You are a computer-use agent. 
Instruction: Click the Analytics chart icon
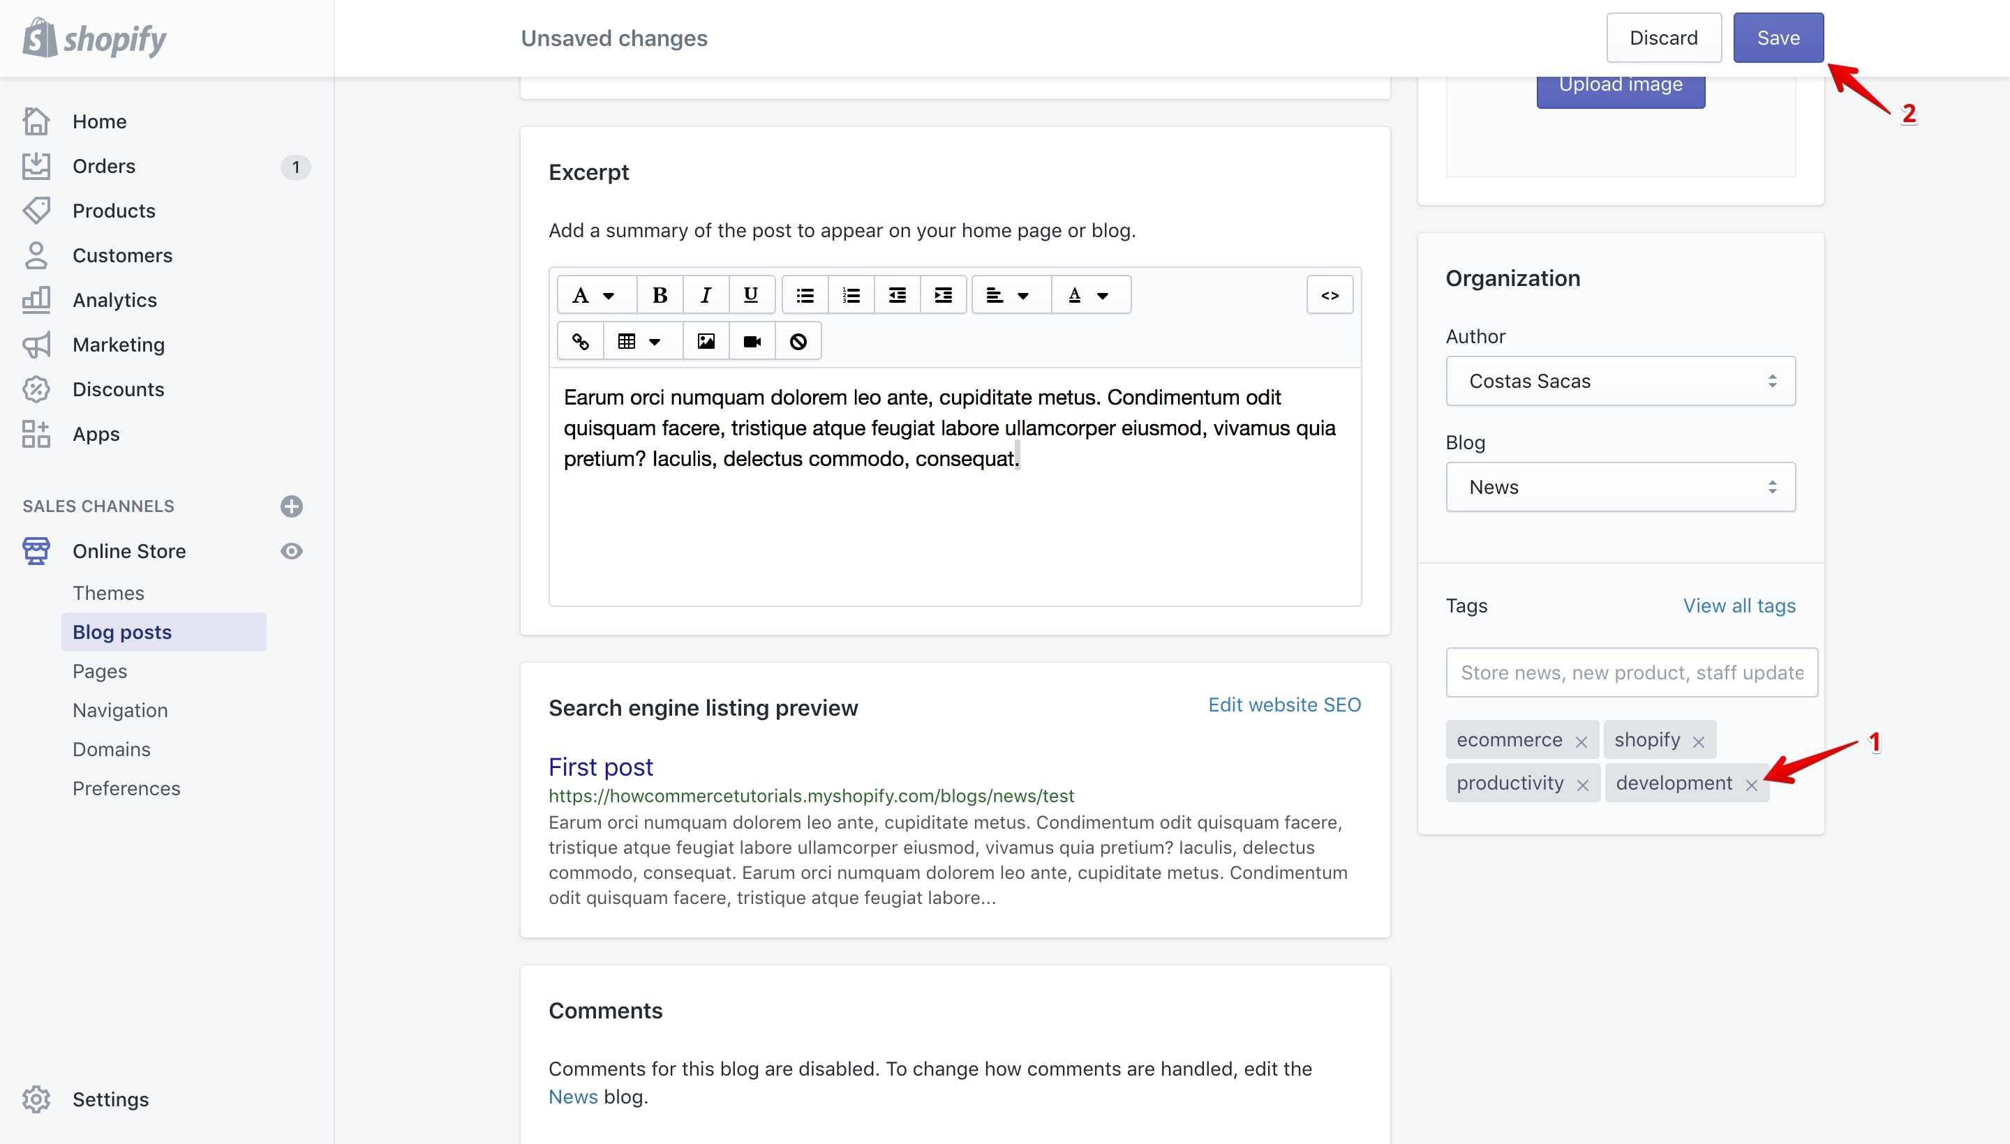point(36,299)
